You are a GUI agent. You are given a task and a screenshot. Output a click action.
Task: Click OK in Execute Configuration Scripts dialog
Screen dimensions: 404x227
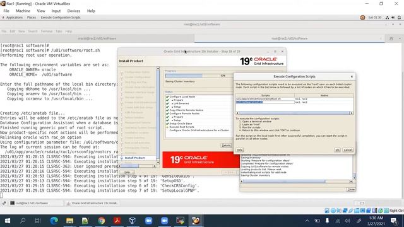[x=337, y=150]
